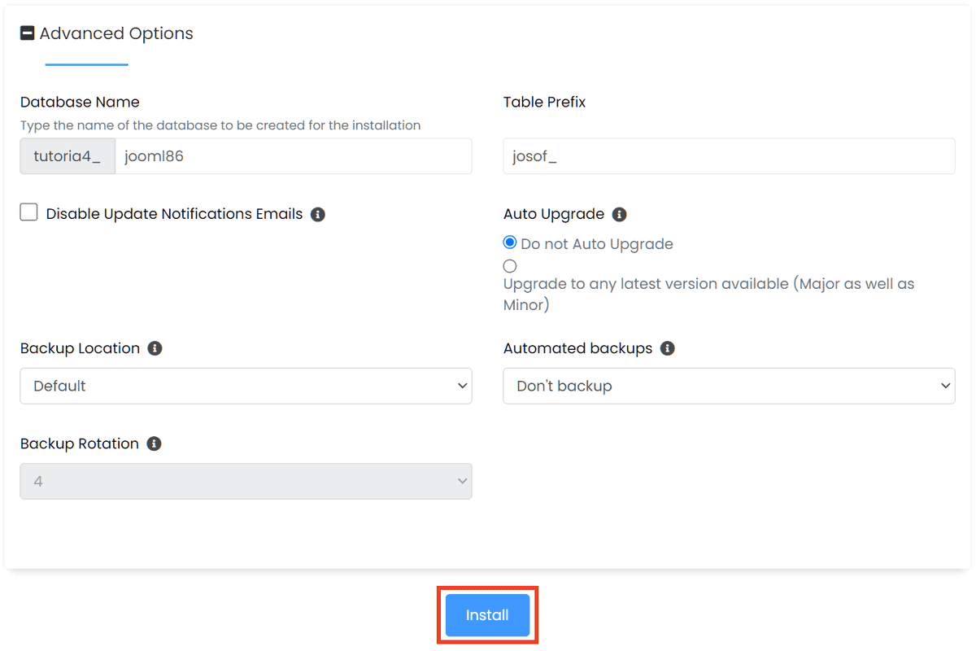Collapse the Advanced Options section icon
The width and height of the screenshot is (976, 651).
coord(28,33)
